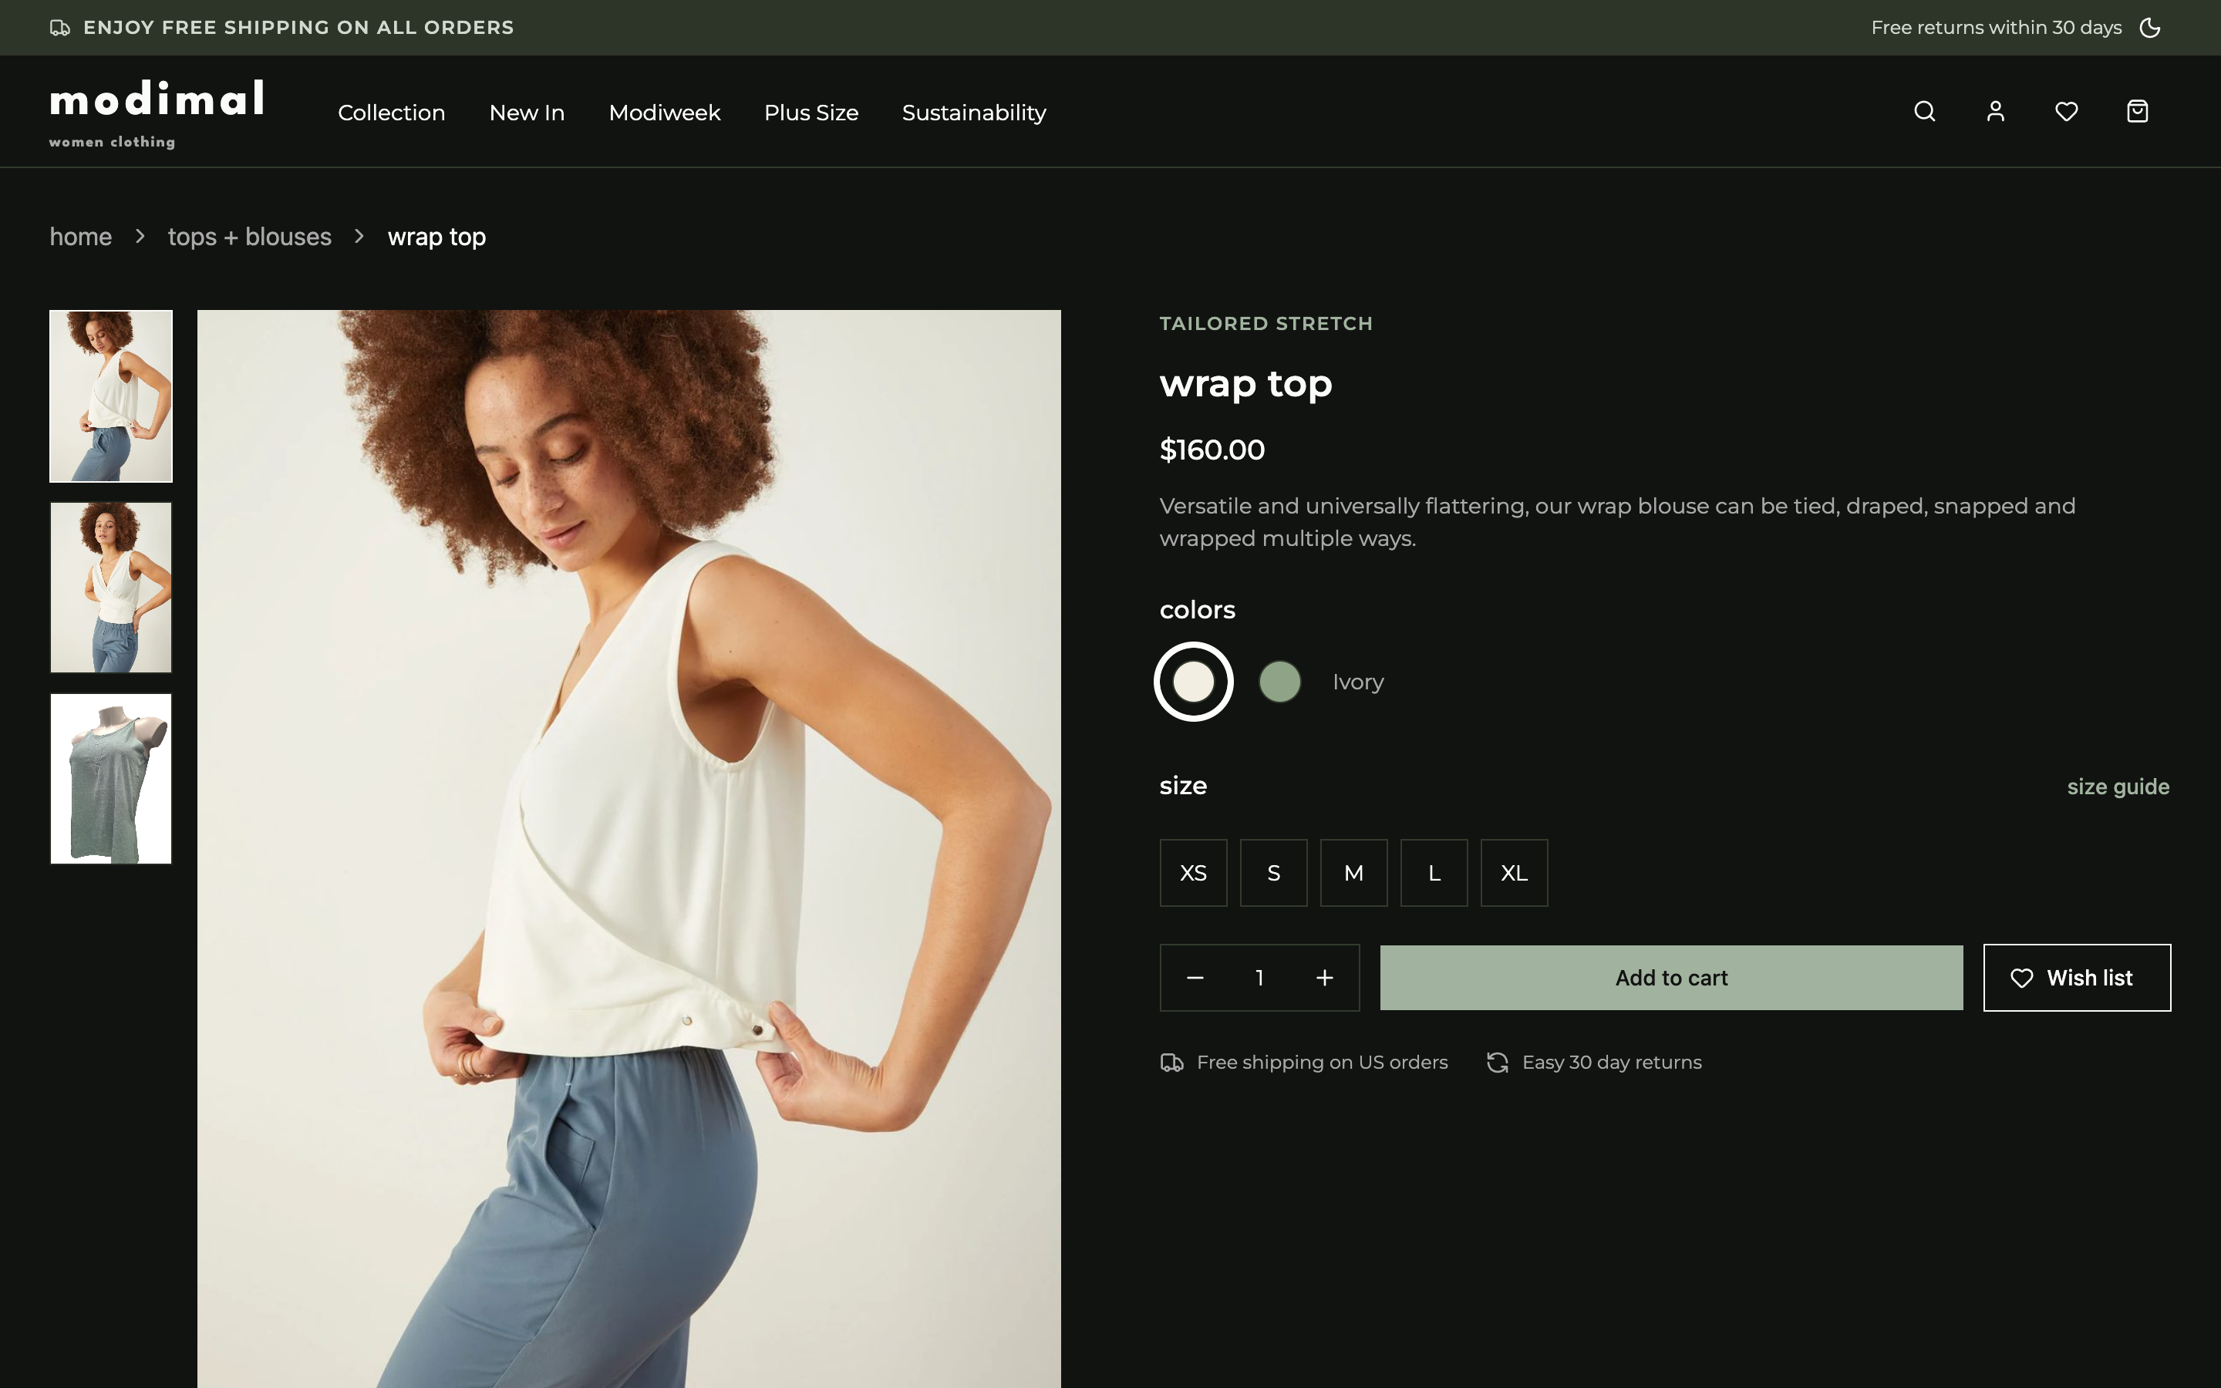Viewport: 2221px width, 1388px height.
Task: Click the truck icon beside free shipping info
Action: [1172, 1062]
